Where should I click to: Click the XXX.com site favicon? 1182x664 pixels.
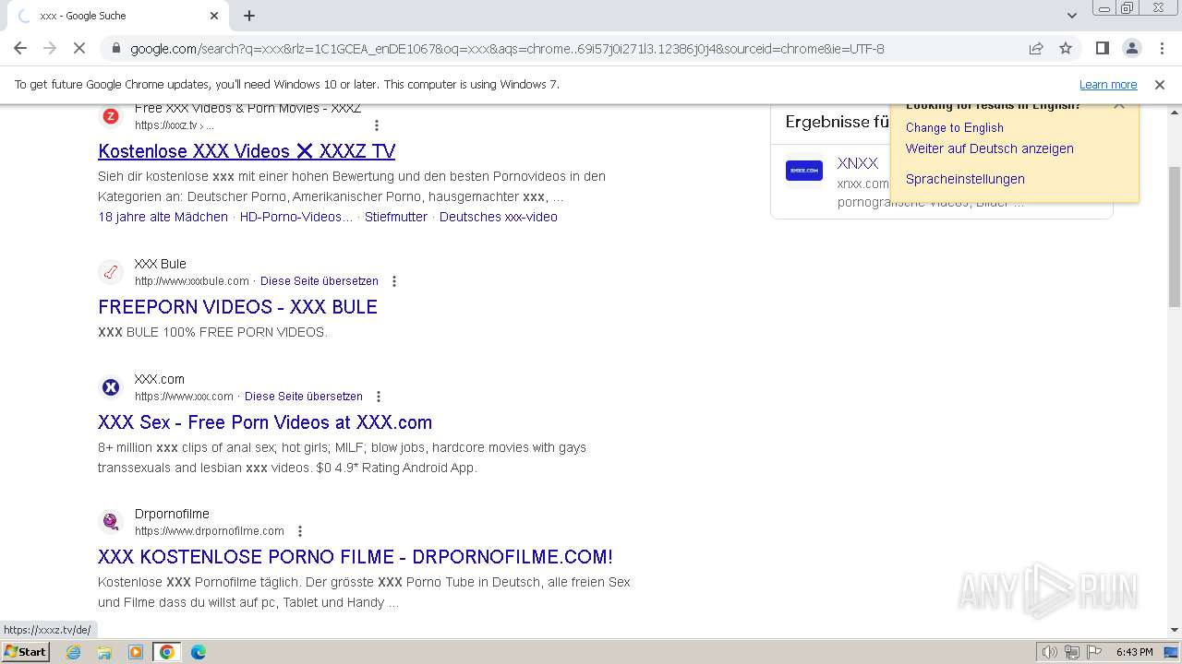pos(111,387)
